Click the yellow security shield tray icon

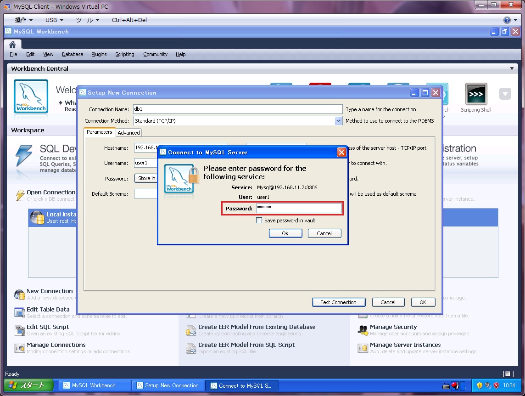pyautogui.click(x=480, y=385)
